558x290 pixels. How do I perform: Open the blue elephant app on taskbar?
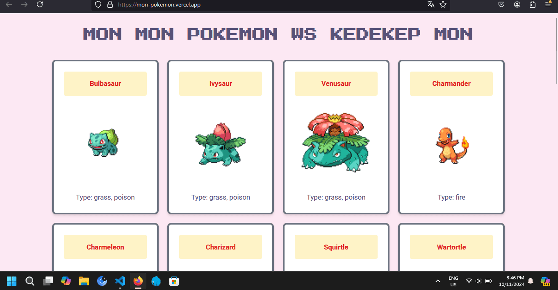point(156,281)
